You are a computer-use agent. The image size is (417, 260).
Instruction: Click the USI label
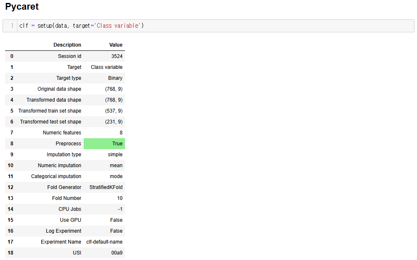77,252
